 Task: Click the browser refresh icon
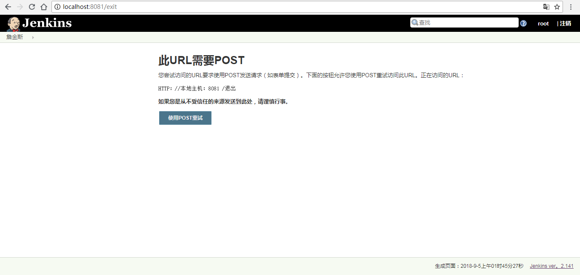click(31, 6)
